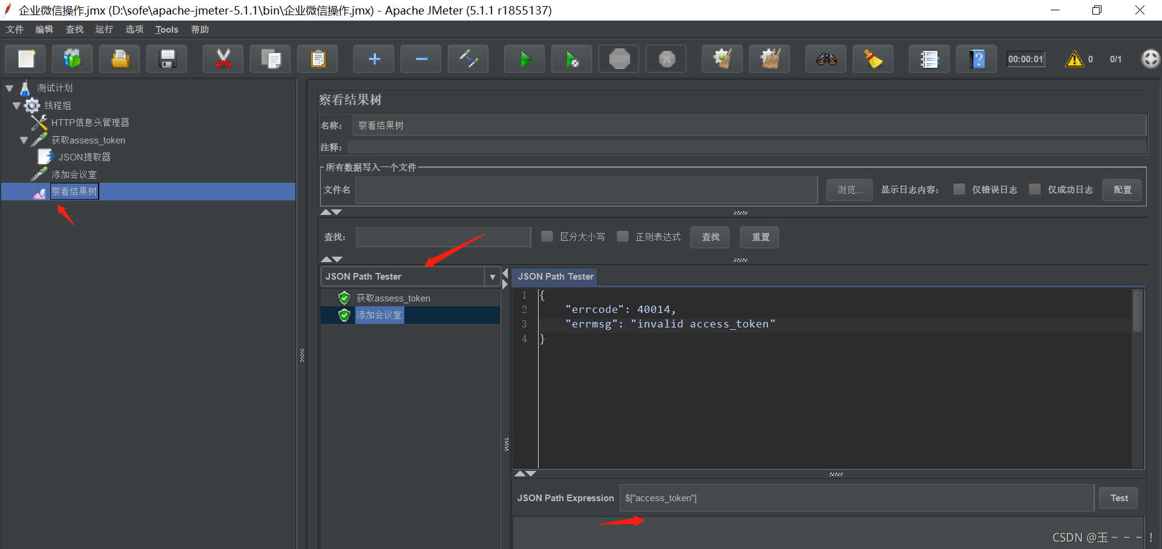The width and height of the screenshot is (1162, 549).
Task: Click the Test button
Action: (1118, 498)
